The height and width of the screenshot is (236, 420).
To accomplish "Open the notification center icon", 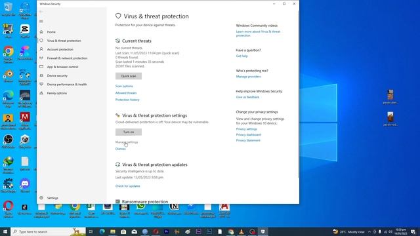I will [x=413, y=231].
